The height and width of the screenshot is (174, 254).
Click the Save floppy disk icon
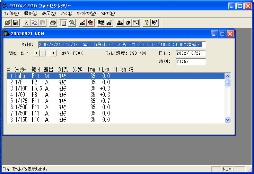[x=16, y=22]
